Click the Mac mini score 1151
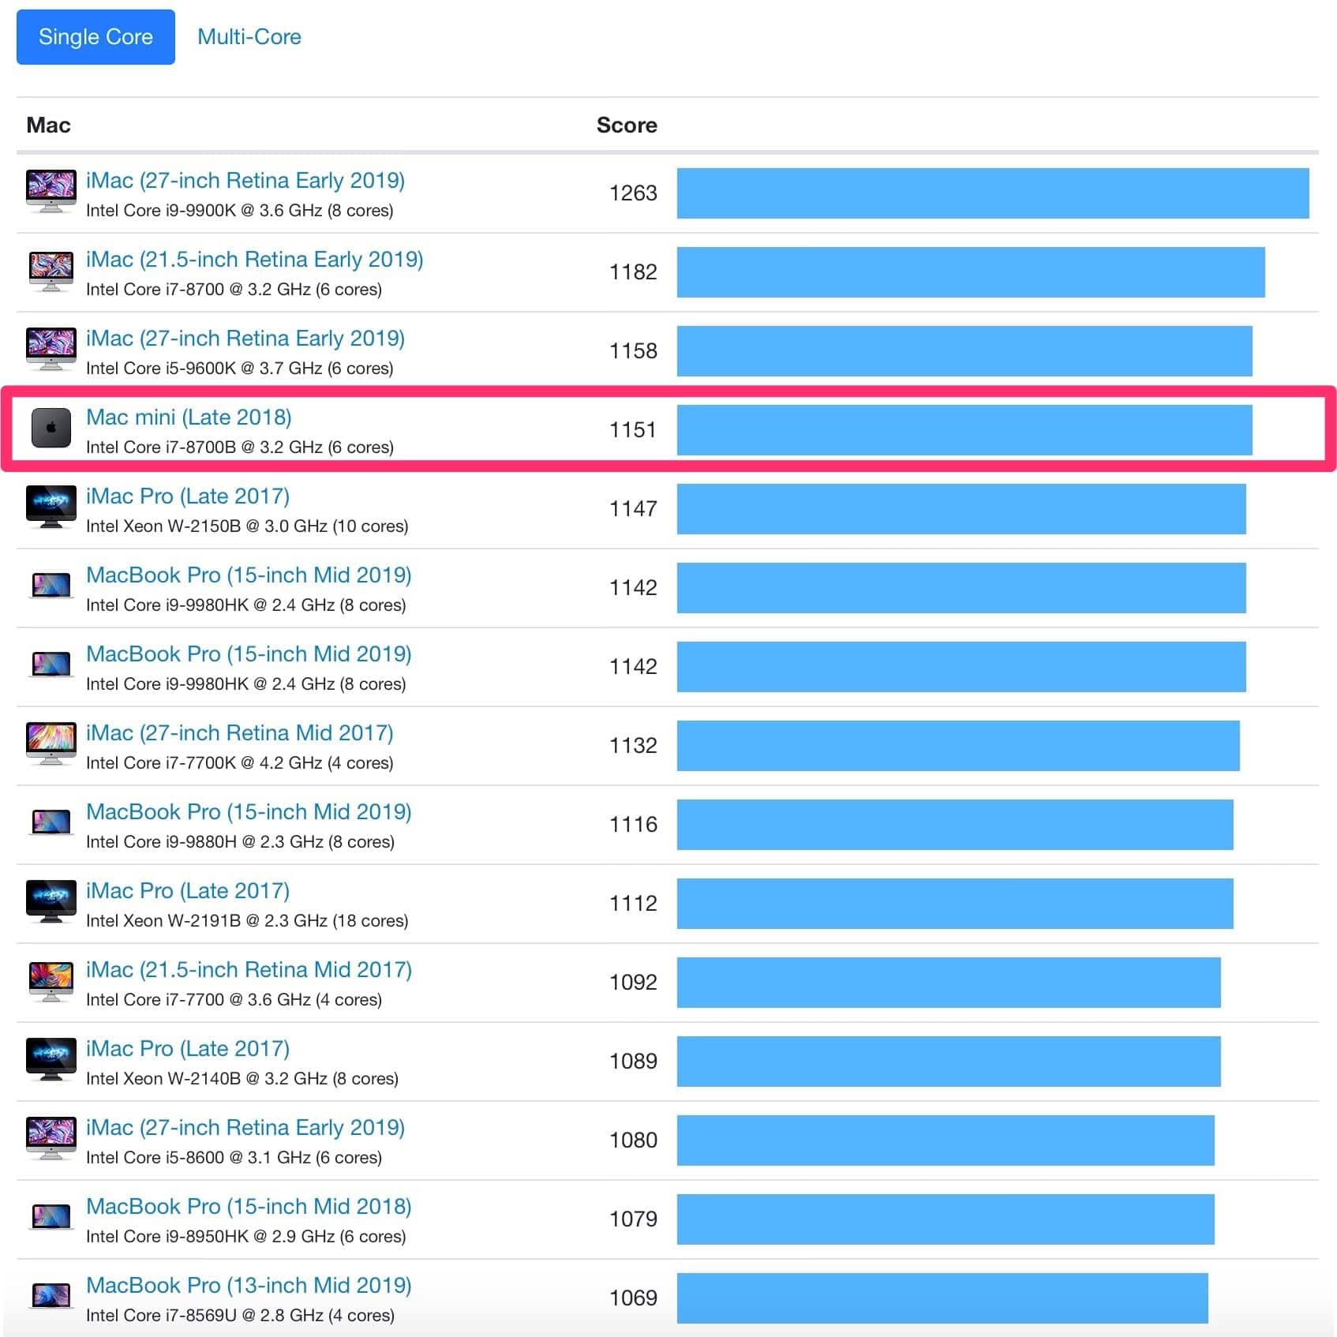 coord(633,430)
